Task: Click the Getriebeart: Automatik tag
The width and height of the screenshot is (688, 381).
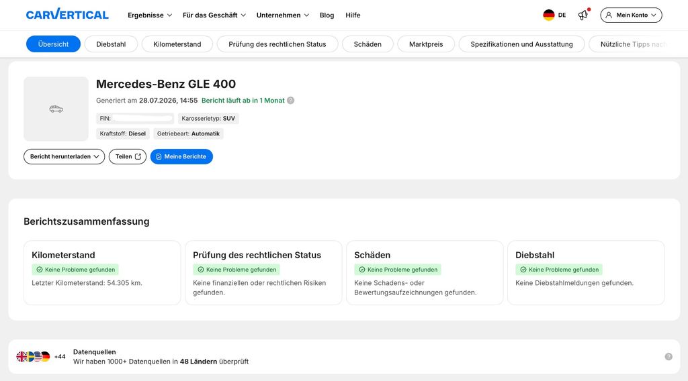Action: pyautogui.click(x=188, y=133)
